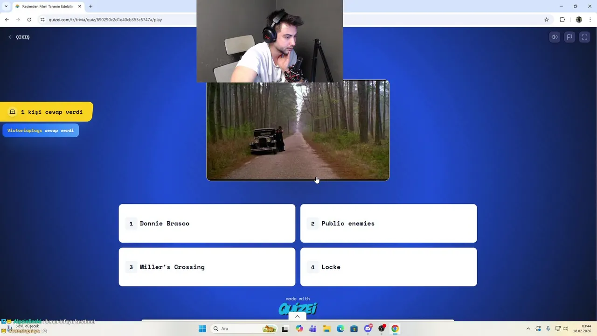Click the microphone tray icon
The height and width of the screenshot is (336, 597).
(x=548, y=329)
